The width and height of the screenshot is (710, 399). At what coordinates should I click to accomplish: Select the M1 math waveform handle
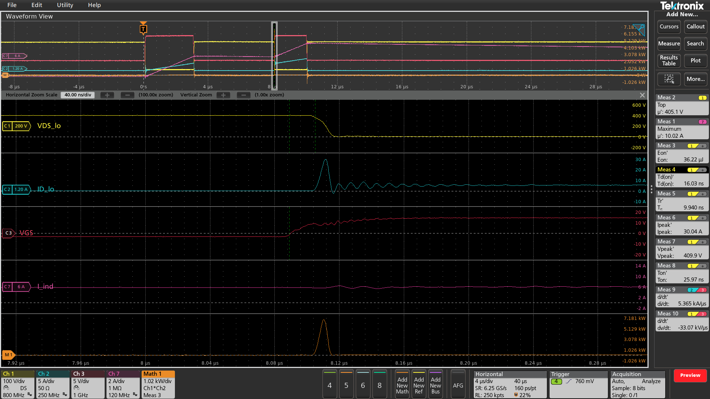[x=8, y=355]
